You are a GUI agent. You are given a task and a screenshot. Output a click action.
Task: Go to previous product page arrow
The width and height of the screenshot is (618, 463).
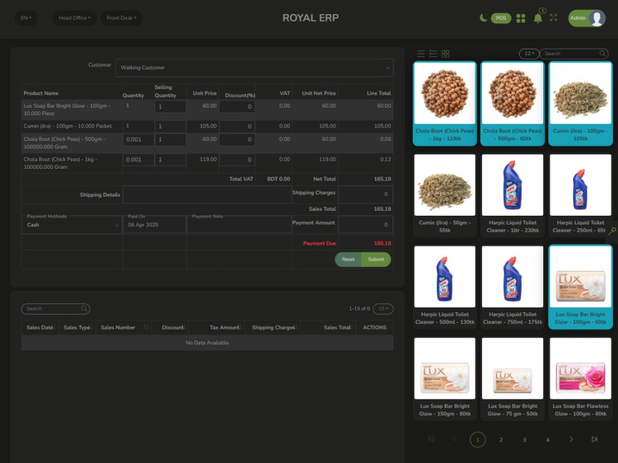point(454,439)
